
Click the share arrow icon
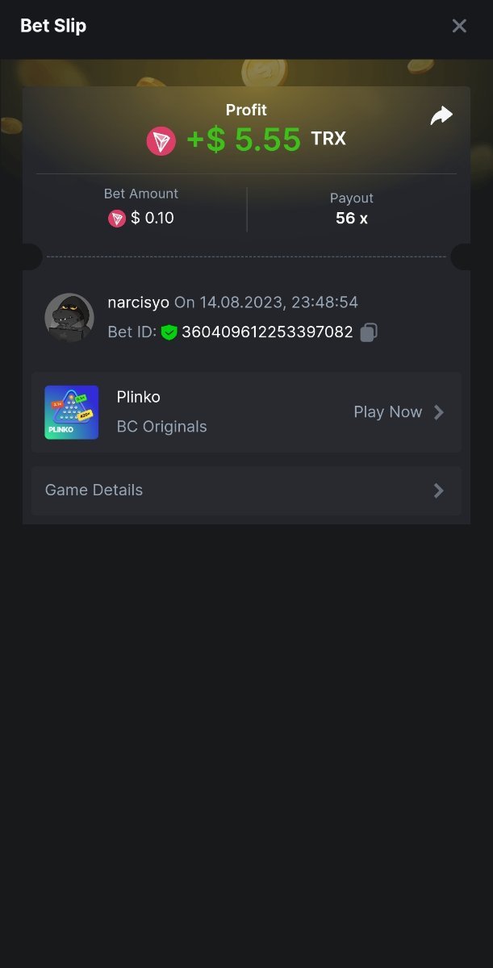tap(441, 116)
